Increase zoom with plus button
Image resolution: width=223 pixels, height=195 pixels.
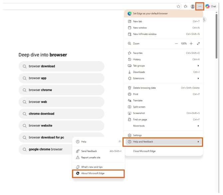(x=191, y=44)
